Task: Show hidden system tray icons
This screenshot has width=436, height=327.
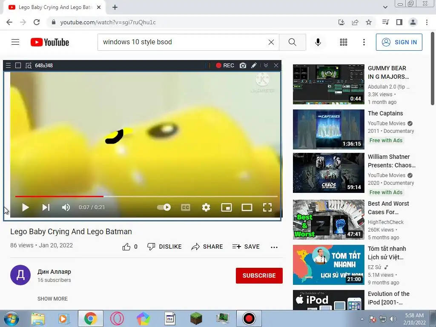Action: (x=362, y=319)
